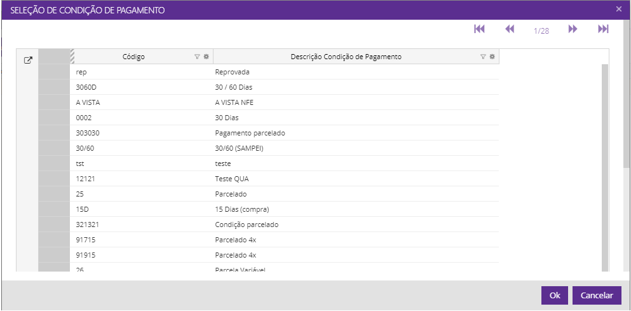Go to the next page of results
The height and width of the screenshot is (311, 631).
click(x=573, y=29)
